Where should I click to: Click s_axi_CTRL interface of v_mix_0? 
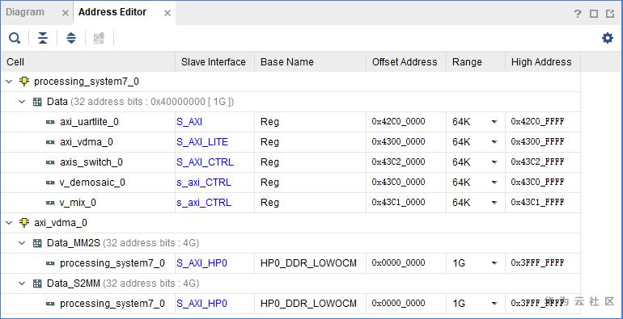204,203
